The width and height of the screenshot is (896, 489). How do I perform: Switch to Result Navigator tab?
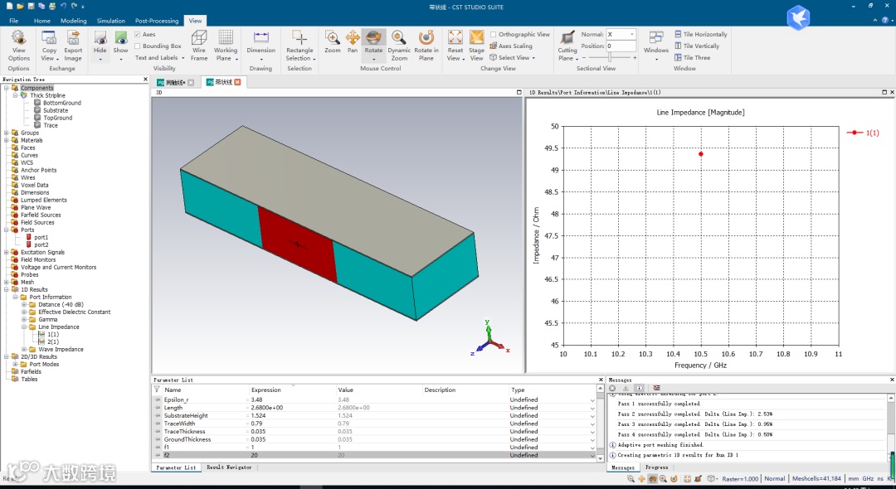pos(229,467)
